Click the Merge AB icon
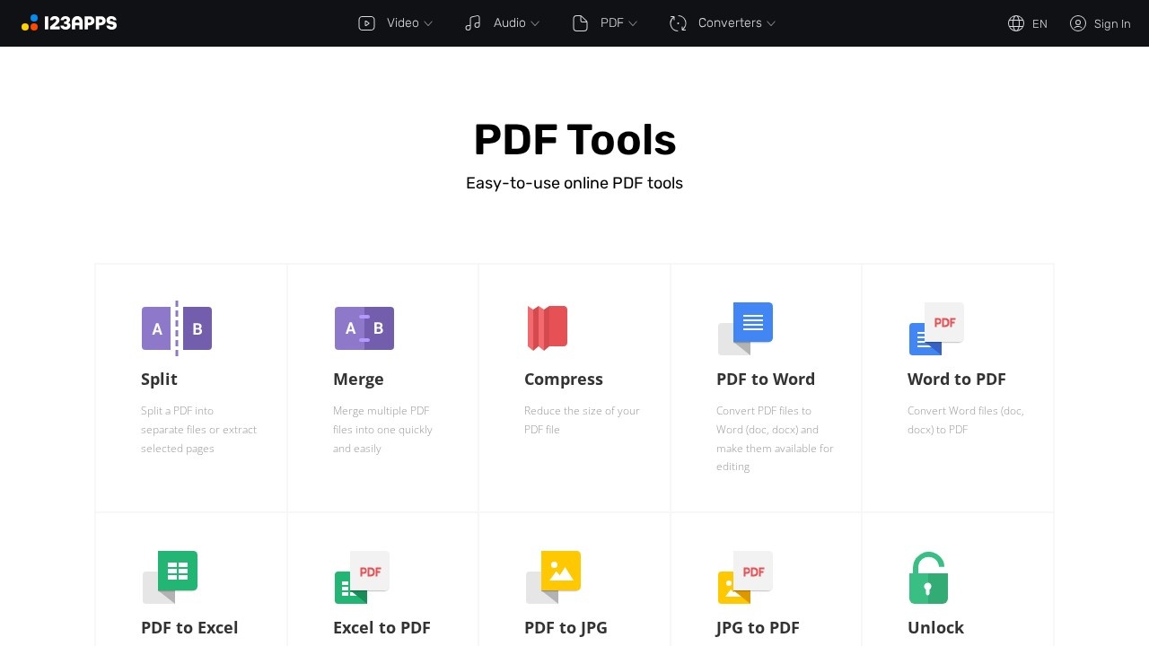 click(364, 328)
